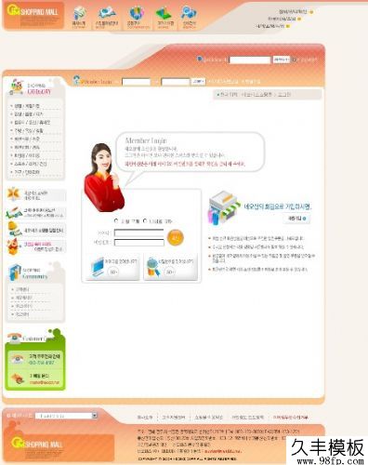Open the storefront icon beside signup text
This screenshot has width=368, height=465.
click(x=224, y=207)
